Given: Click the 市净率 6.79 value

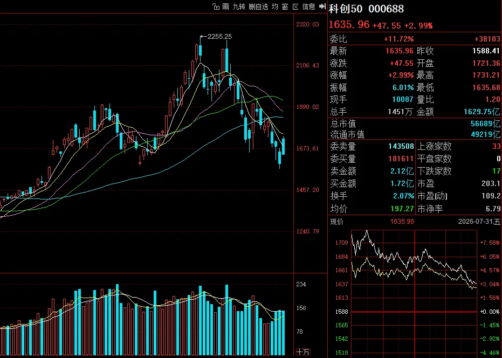Looking at the screenshot, I should coord(493,209).
